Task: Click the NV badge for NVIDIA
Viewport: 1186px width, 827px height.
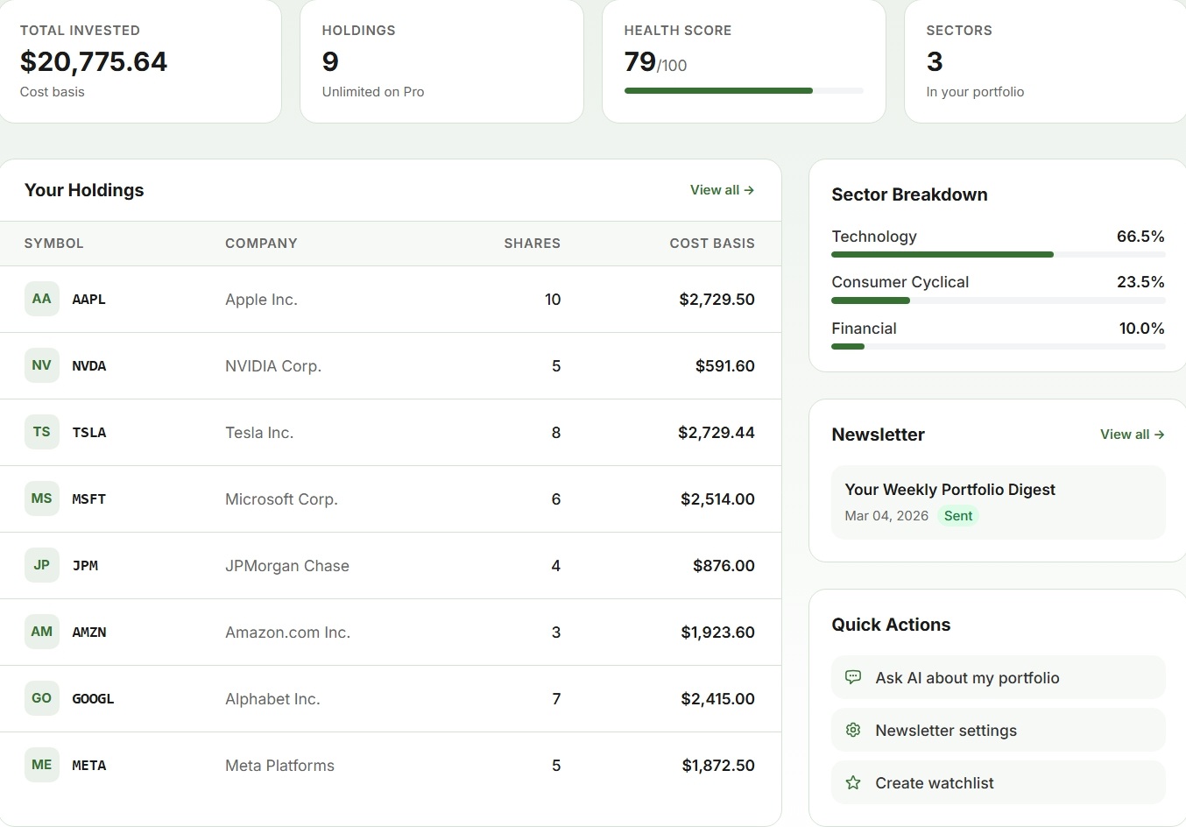Action: [41, 365]
